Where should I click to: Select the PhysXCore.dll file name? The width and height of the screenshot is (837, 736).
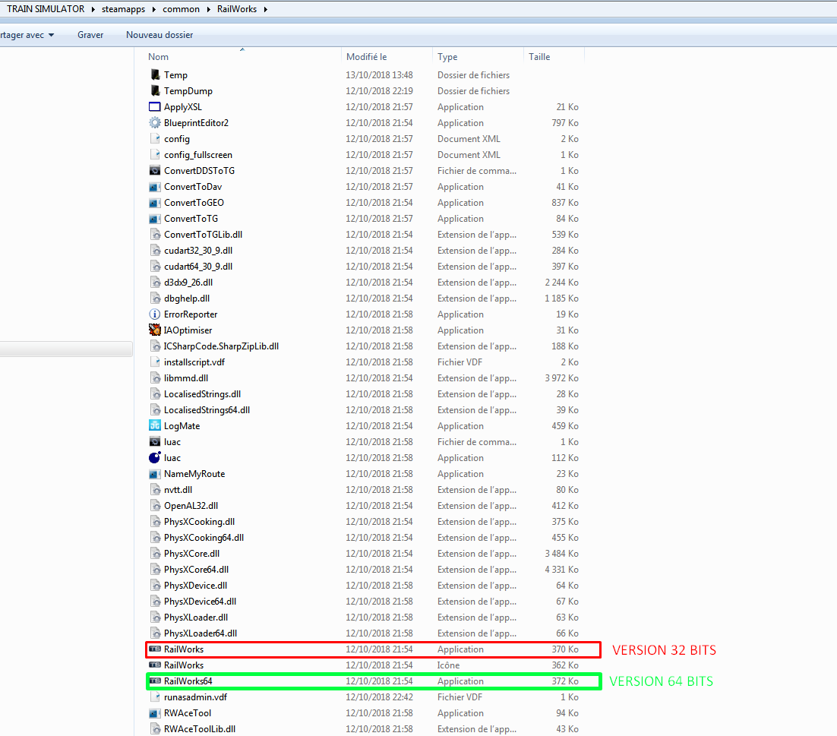(191, 554)
